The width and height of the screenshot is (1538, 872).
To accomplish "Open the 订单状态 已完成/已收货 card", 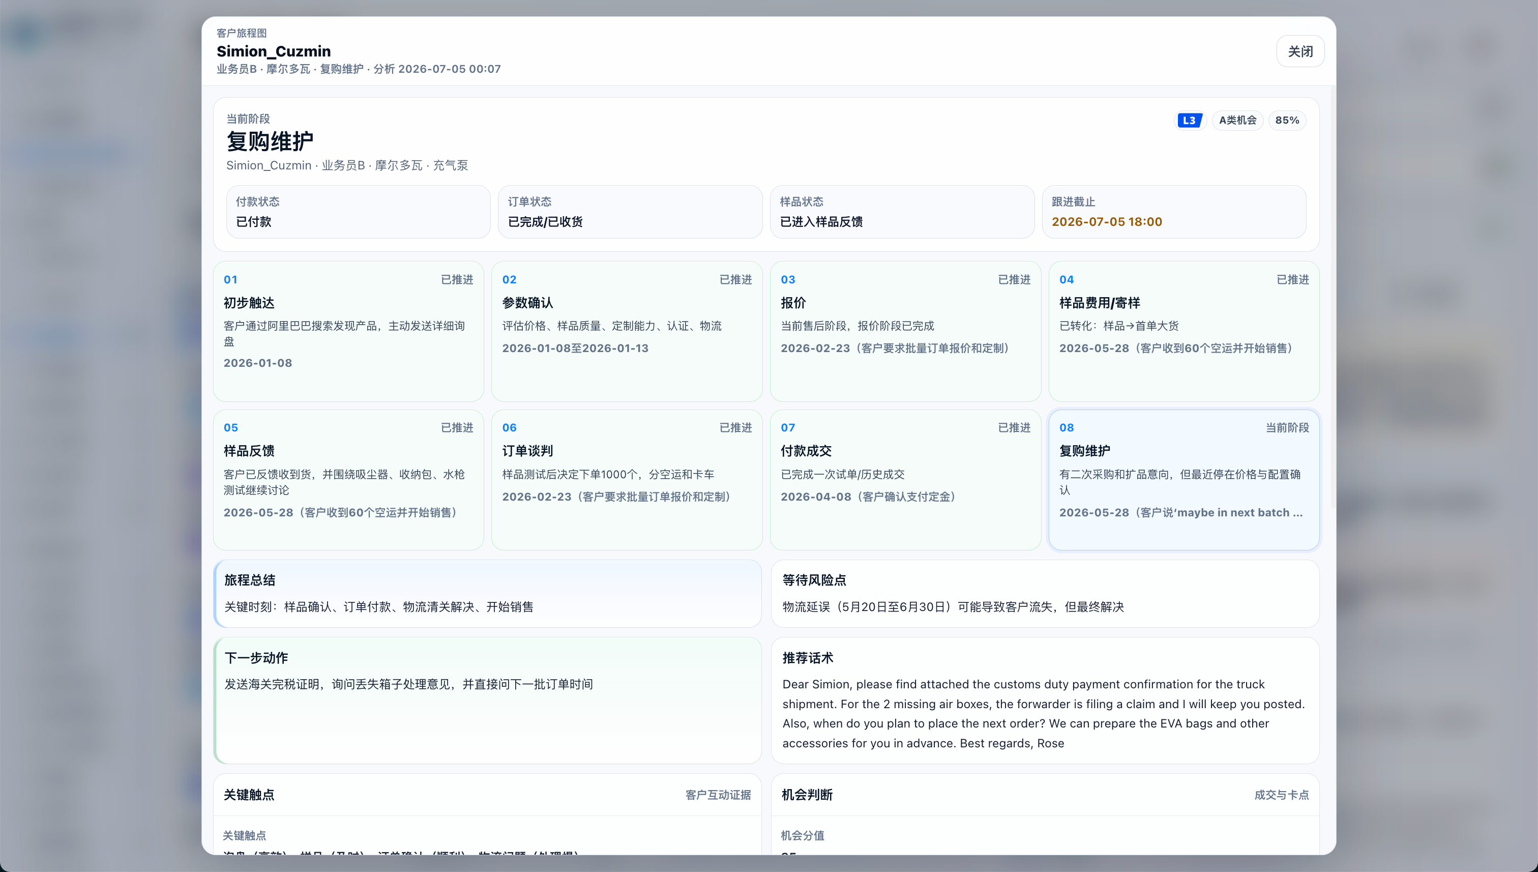I will pyautogui.click(x=630, y=212).
